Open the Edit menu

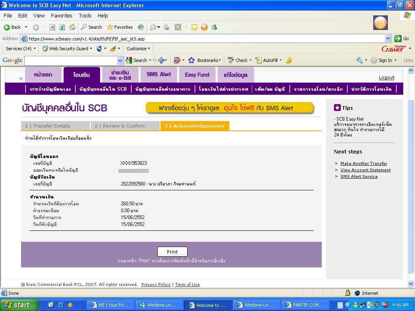pyautogui.click(x=23, y=16)
